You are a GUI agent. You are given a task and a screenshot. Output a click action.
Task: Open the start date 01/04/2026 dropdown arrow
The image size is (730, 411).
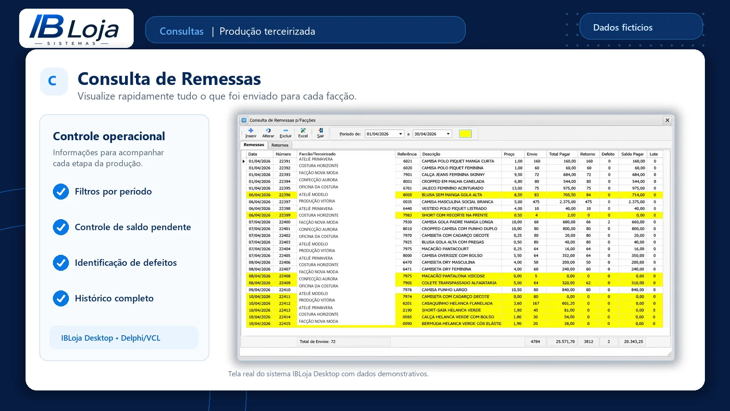tap(401, 134)
